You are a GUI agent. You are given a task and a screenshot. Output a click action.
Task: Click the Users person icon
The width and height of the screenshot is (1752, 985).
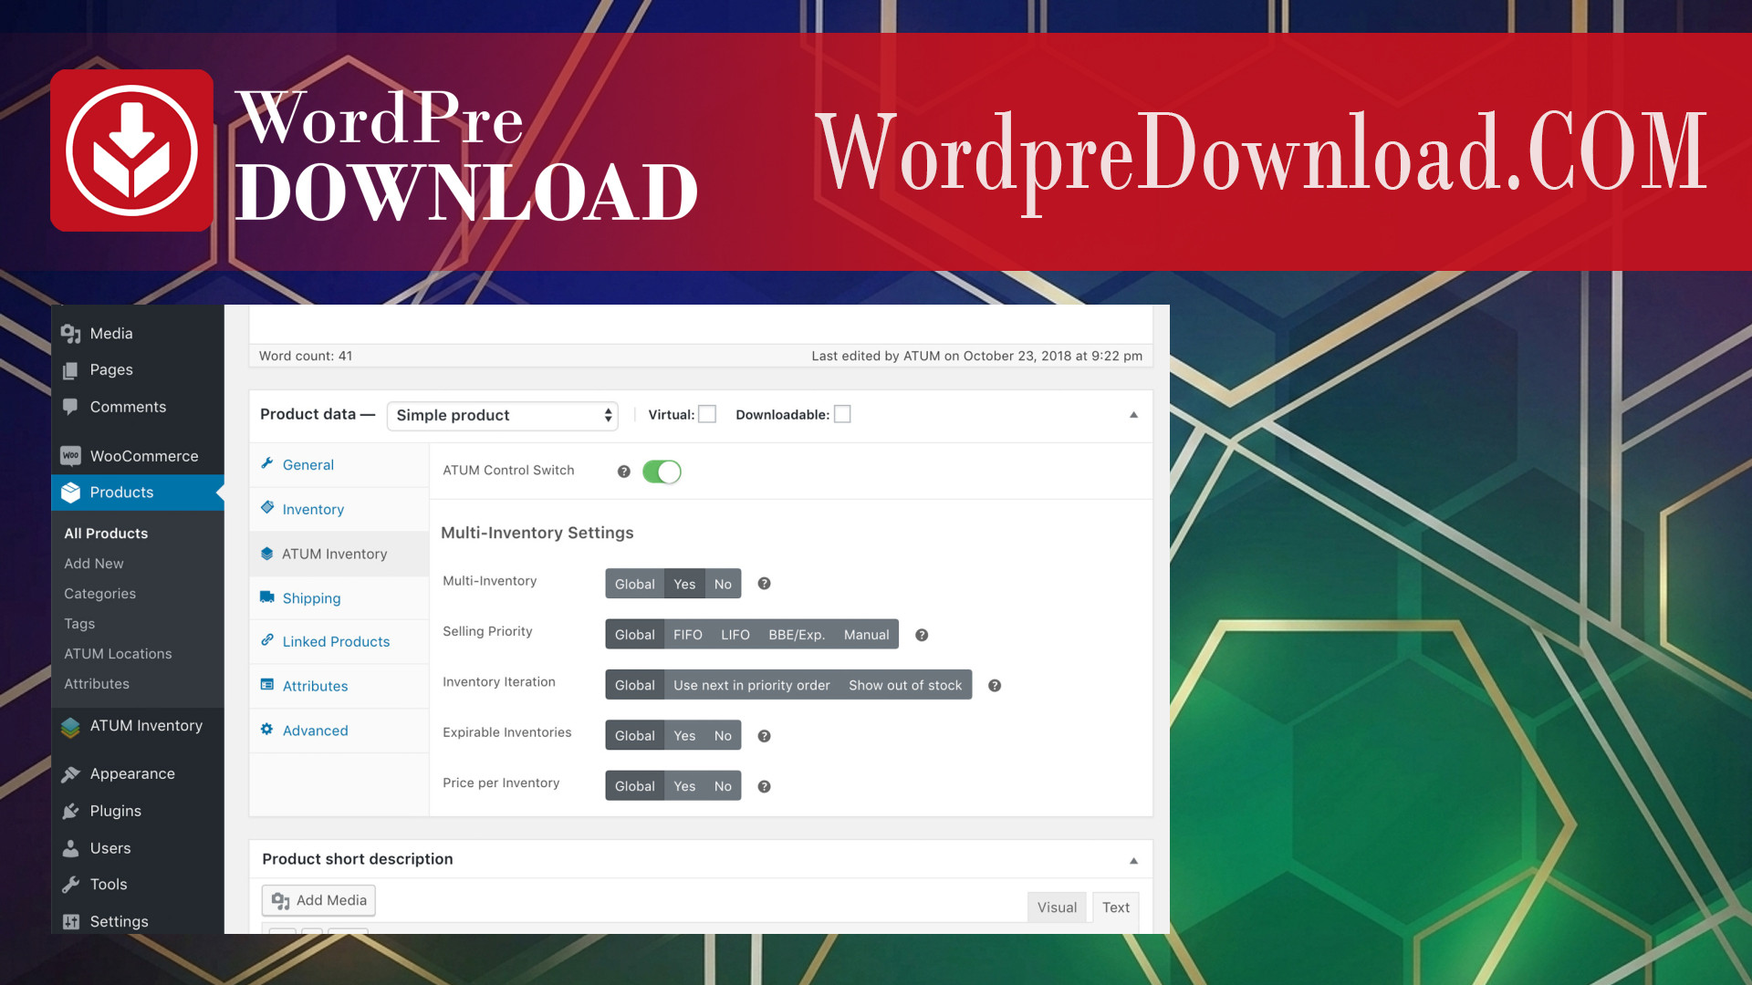(x=70, y=848)
